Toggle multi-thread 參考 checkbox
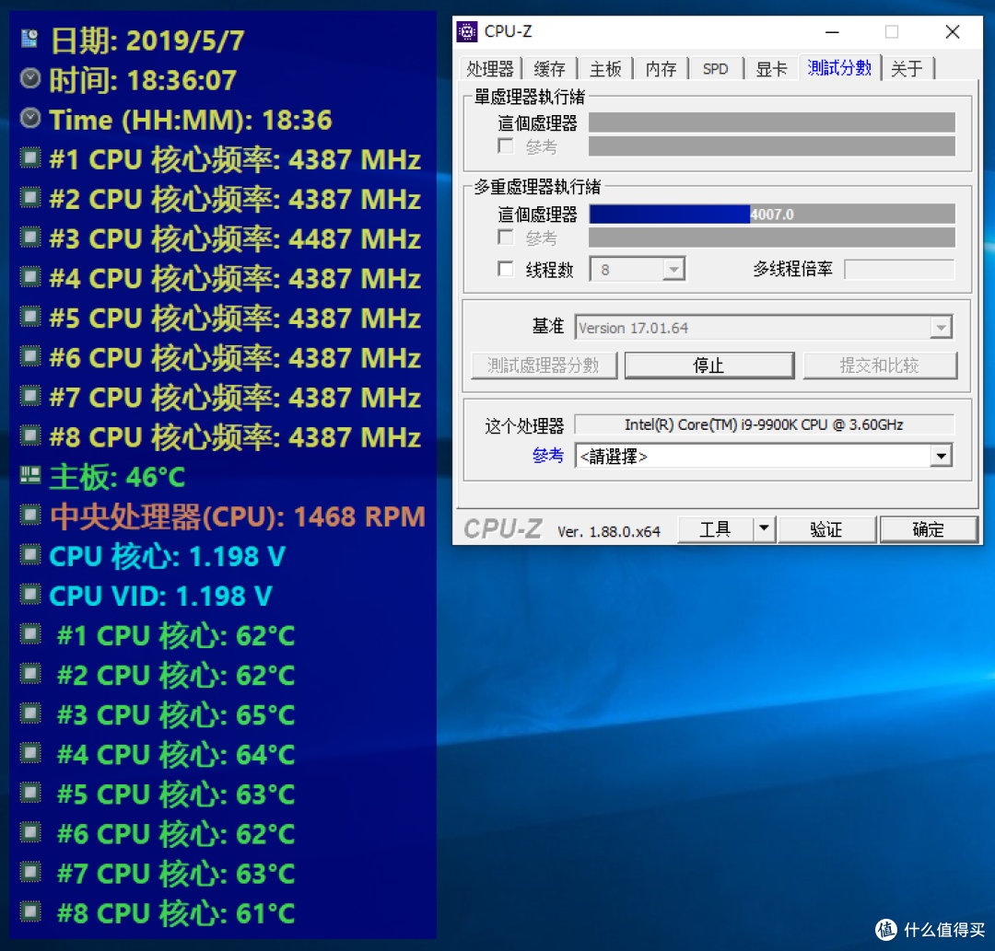The width and height of the screenshot is (995, 951). pos(506,238)
